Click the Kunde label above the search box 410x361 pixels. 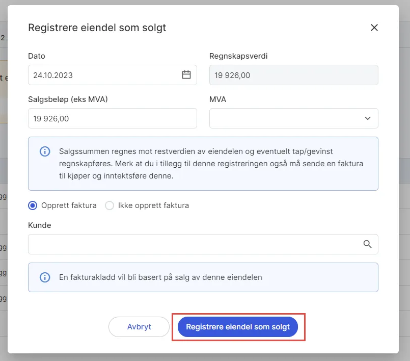(39, 225)
